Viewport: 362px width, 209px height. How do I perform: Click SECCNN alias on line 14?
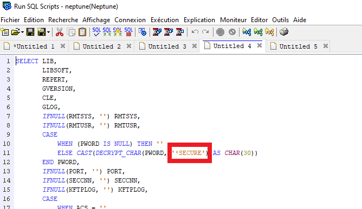126,181
